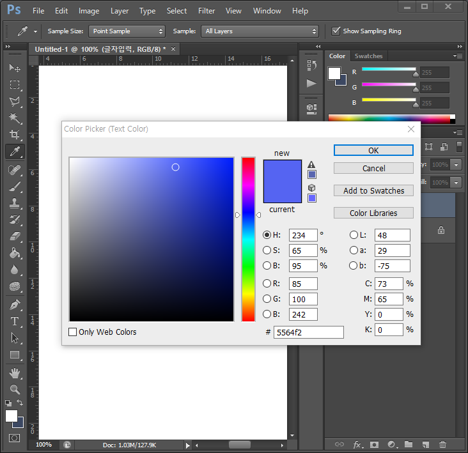Screen dimensions: 468x453
Task: Select the Rectangle shape tool
Action: coord(15,355)
